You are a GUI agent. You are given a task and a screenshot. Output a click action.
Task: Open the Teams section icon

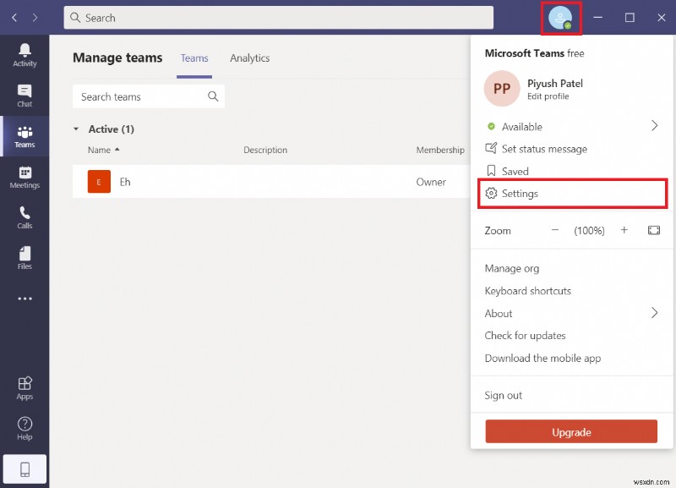pyautogui.click(x=25, y=136)
